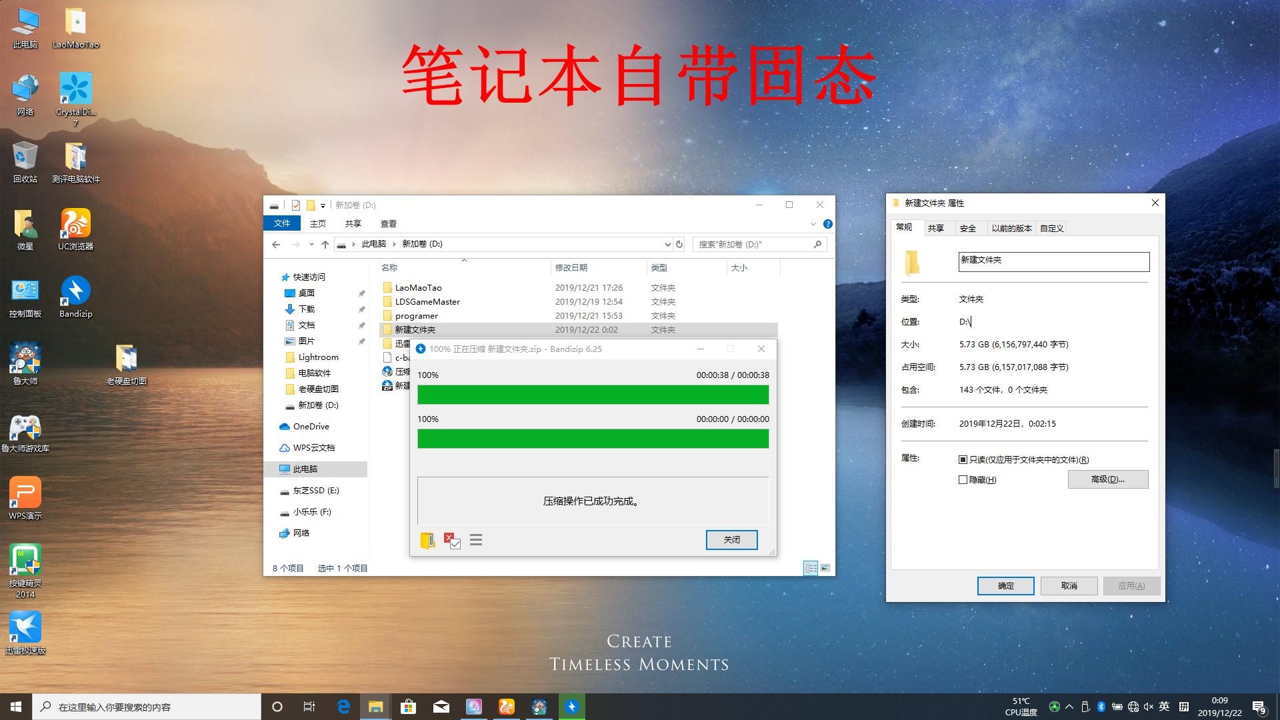Confirm properties with the 确定 button
This screenshot has height=720, width=1280.
pos(1005,586)
